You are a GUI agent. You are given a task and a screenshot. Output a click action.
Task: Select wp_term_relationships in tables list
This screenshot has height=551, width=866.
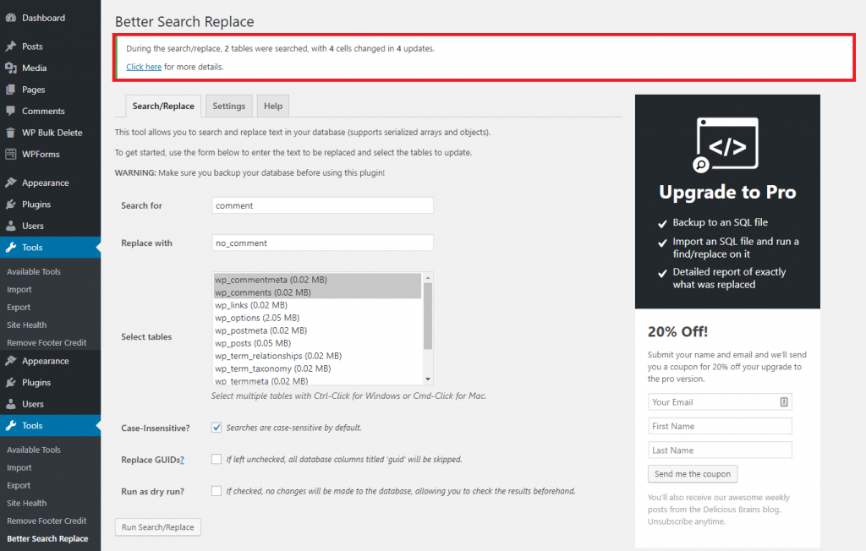tap(318, 356)
